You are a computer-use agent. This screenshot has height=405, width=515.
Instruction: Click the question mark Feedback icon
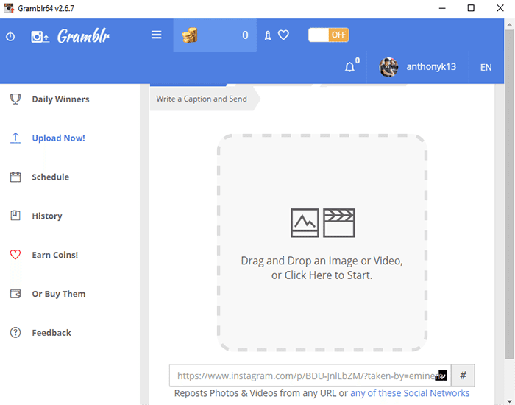tap(15, 333)
